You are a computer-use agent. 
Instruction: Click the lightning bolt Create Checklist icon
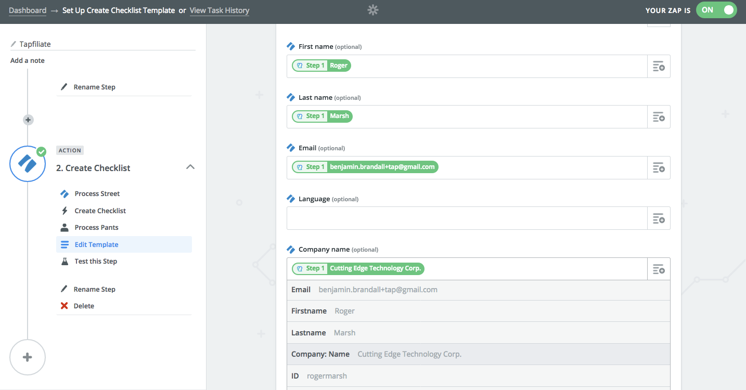[65, 211]
